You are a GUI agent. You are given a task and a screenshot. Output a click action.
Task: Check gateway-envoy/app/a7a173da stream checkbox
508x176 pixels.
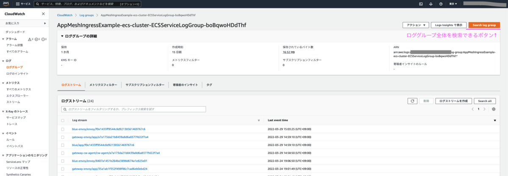click(x=63, y=137)
